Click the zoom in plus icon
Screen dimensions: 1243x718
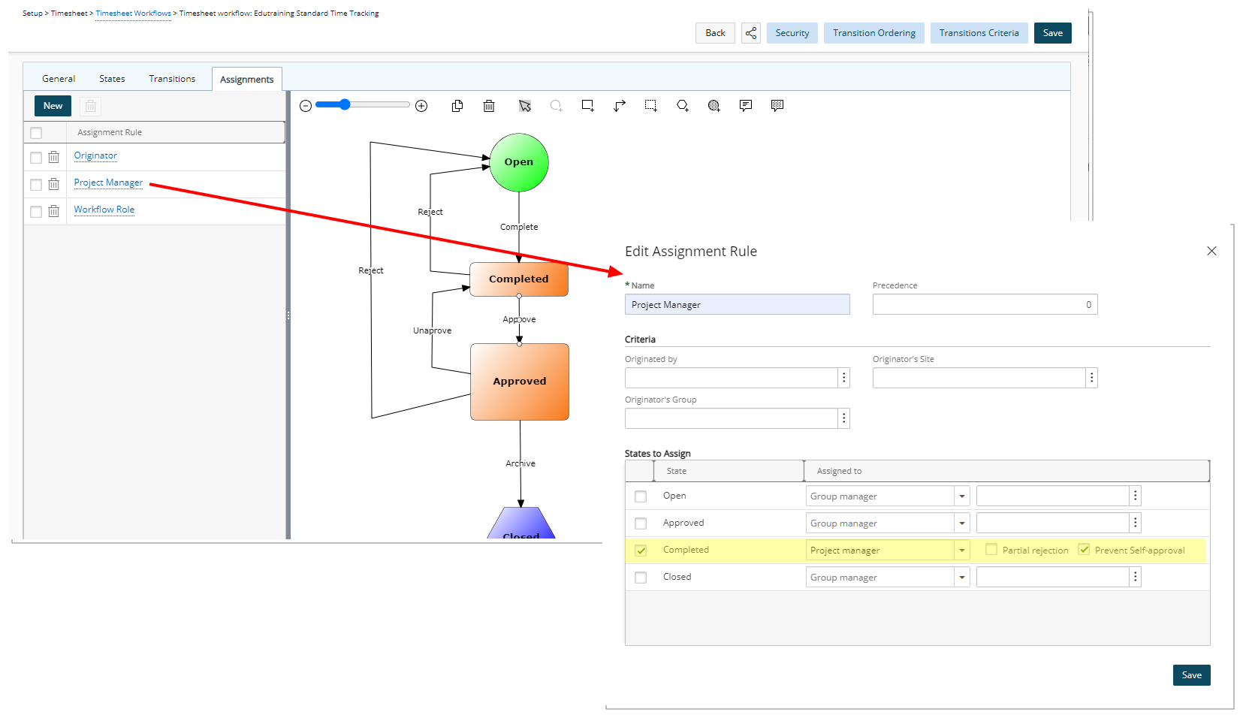[421, 106]
